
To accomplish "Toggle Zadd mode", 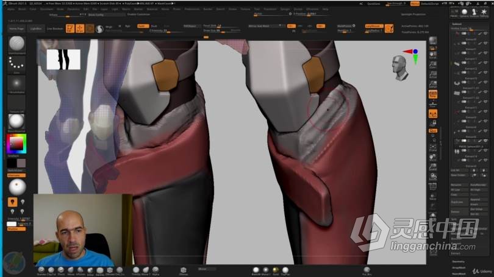I will click(143, 26).
